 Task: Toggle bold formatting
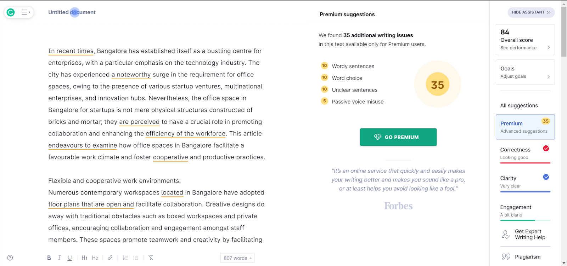(x=49, y=258)
